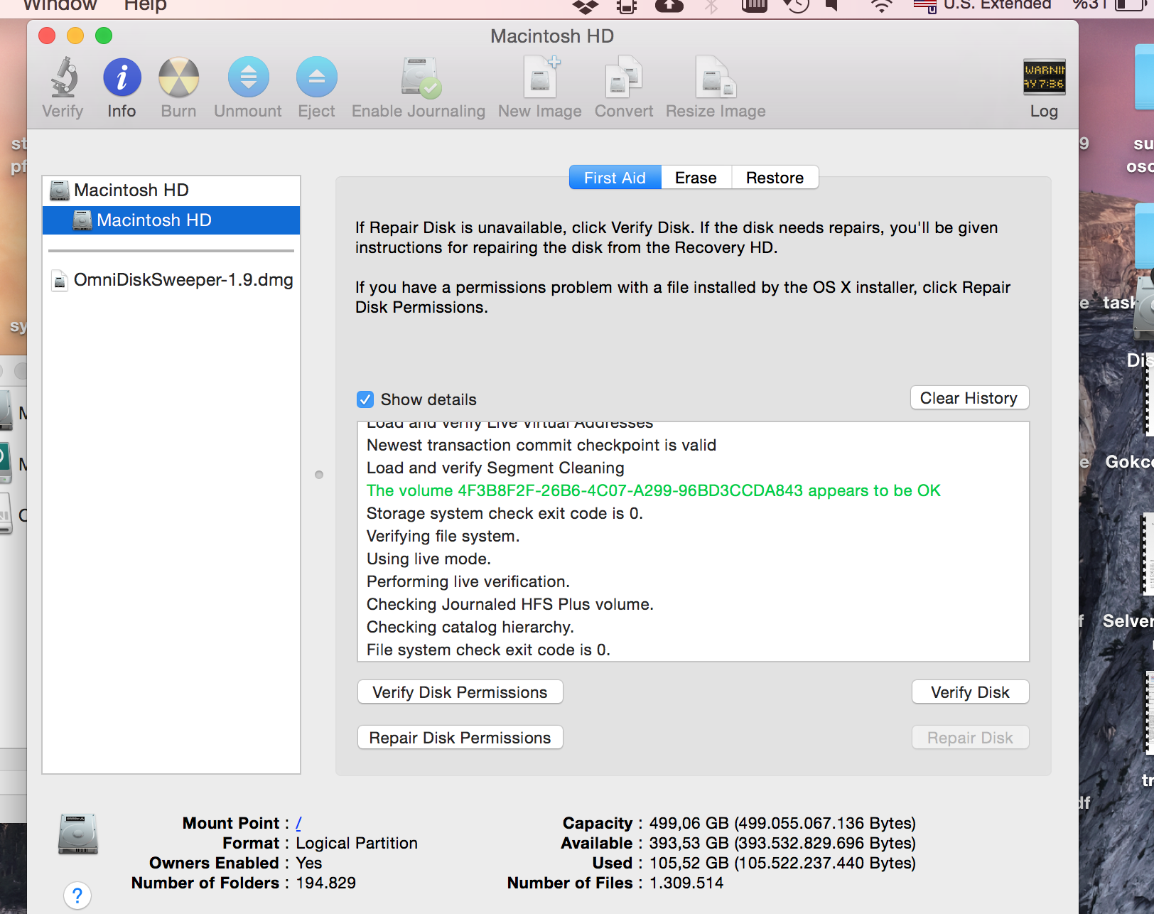This screenshot has height=914, width=1154.
Task: Click the Number of Files value 1.309.514
Action: pyautogui.click(x=686, y=883)
